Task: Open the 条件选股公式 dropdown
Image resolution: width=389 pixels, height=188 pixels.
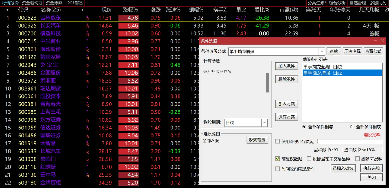Action: pyautogui.click(x=322, y=52)
